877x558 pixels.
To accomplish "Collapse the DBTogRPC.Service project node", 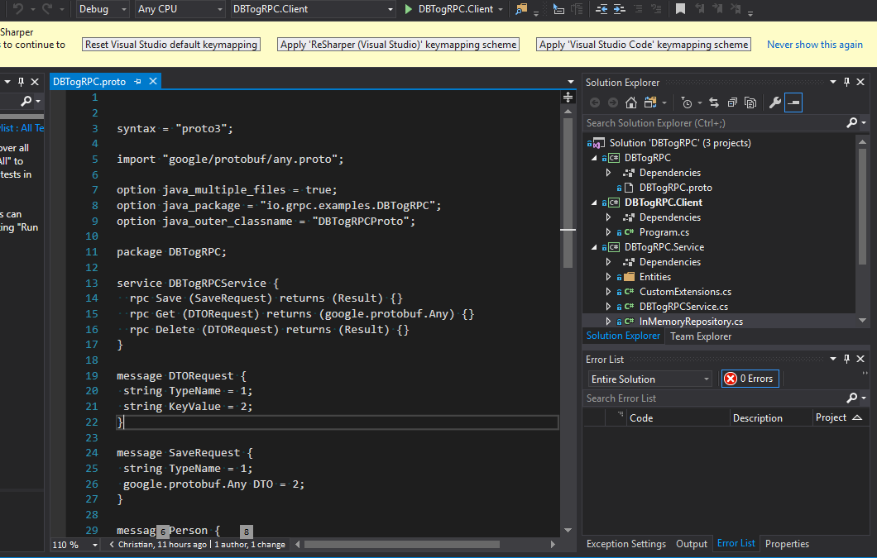I will [x=594, y=247].
